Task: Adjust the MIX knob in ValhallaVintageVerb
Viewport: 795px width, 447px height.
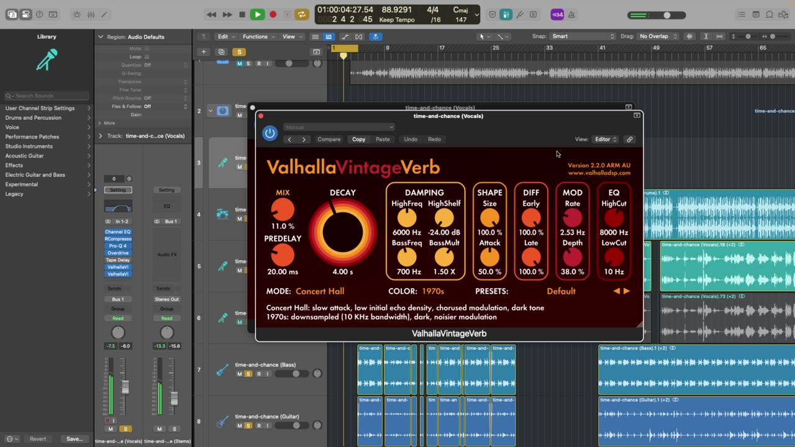Action: 283,210
